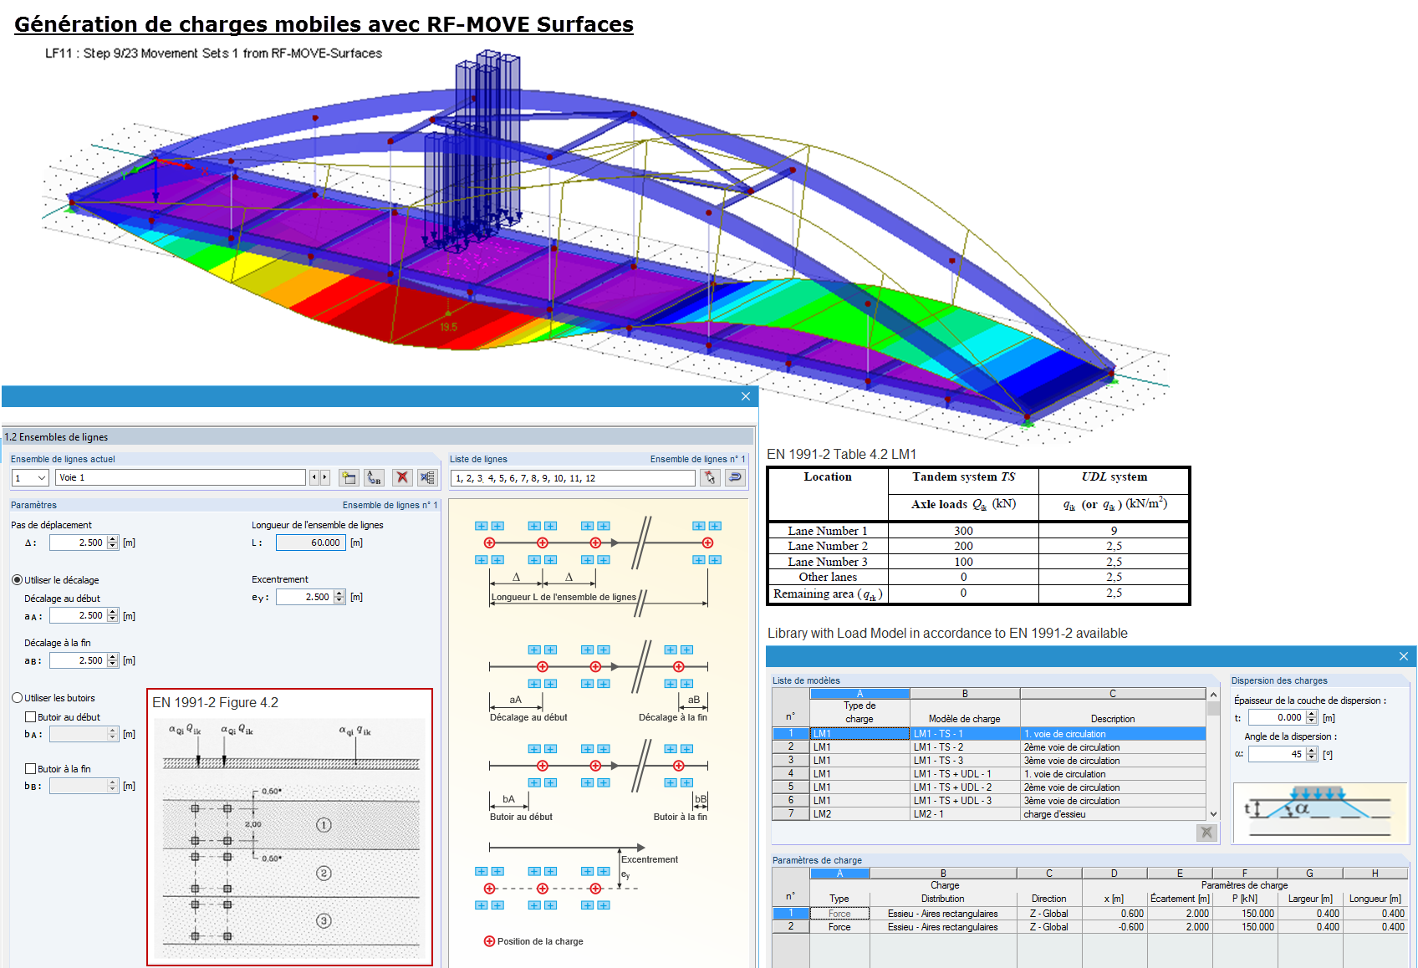Click the delete all line sets icon
Viewport: 1418px width, 968px height.
pos(427,477)
